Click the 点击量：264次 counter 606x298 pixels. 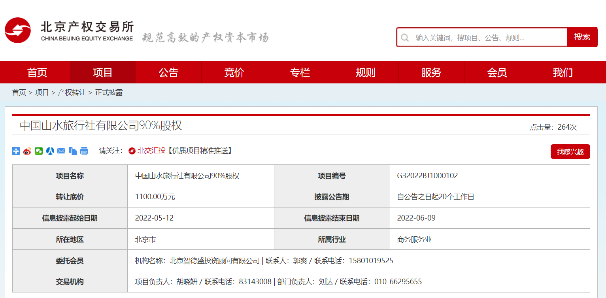tap(553, 127)
